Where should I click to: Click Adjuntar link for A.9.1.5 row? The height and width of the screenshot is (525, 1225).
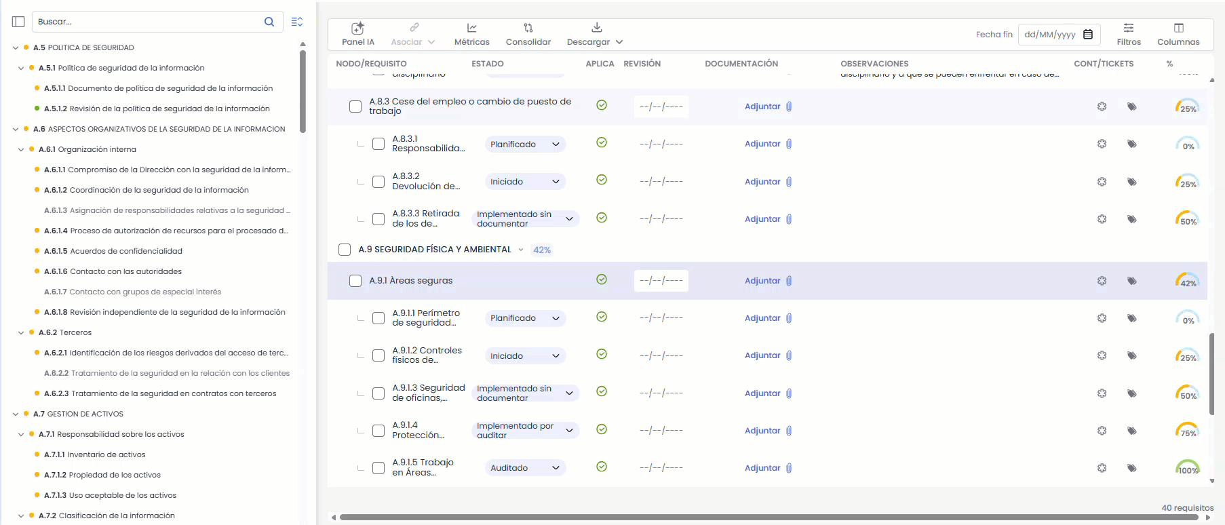[762, 468]
